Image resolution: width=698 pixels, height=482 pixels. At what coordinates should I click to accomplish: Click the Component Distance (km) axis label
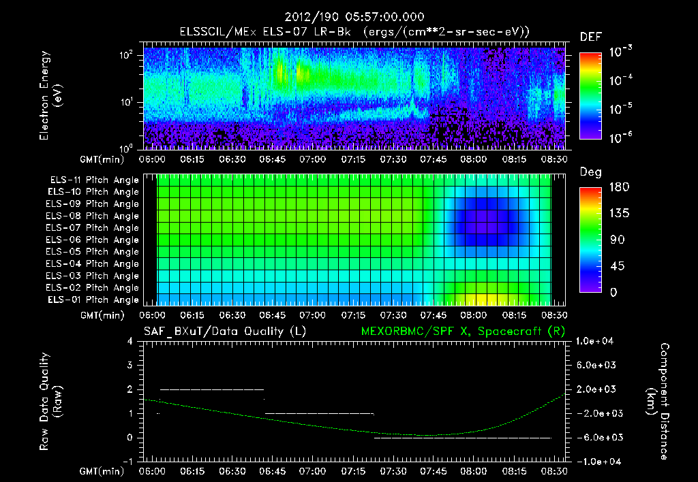coord(658,402)
